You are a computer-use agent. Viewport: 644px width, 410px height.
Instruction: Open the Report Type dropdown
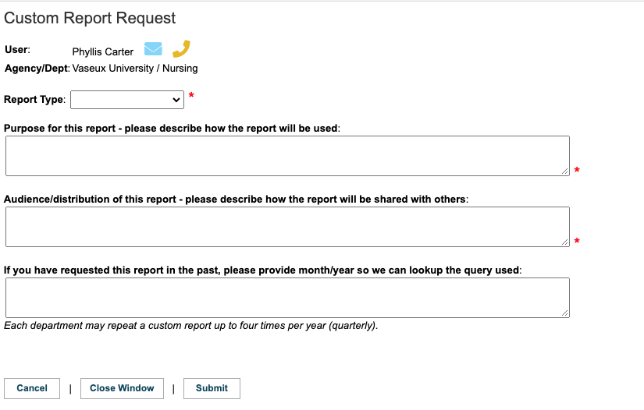coord(127,100)
